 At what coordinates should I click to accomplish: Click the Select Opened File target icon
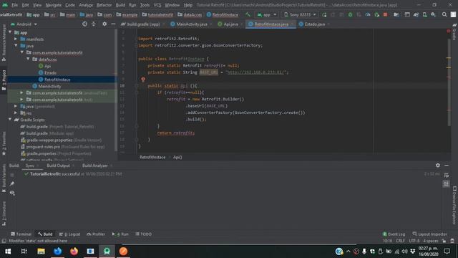point(84,24)
